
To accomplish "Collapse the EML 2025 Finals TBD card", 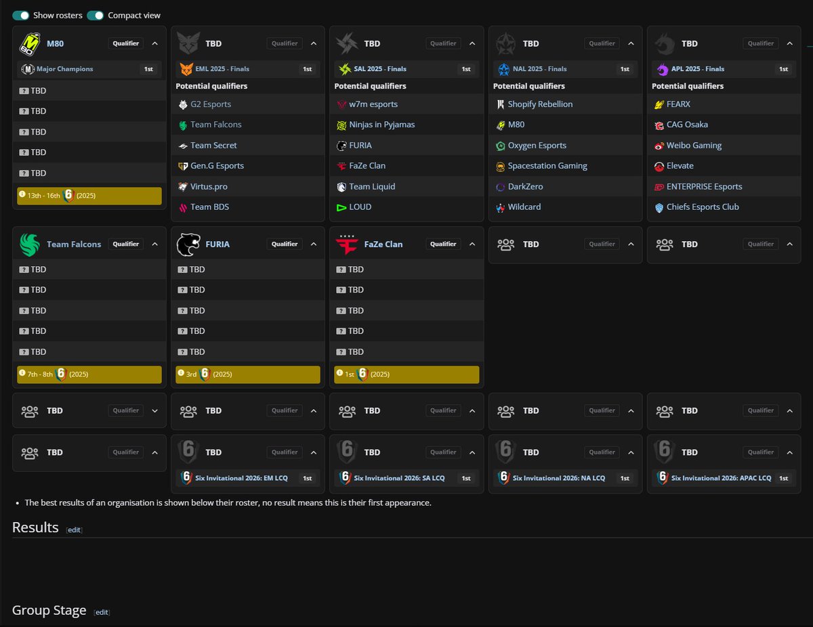I will (314, 43).
